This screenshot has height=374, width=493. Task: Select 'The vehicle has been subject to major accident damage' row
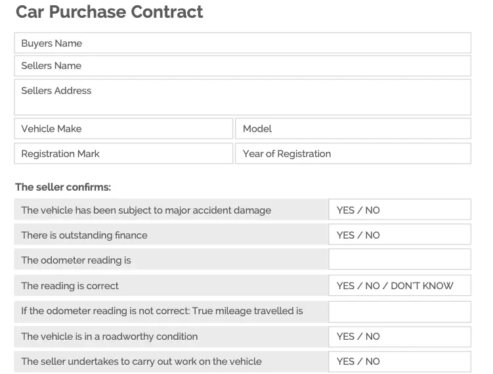click(171, 210)
